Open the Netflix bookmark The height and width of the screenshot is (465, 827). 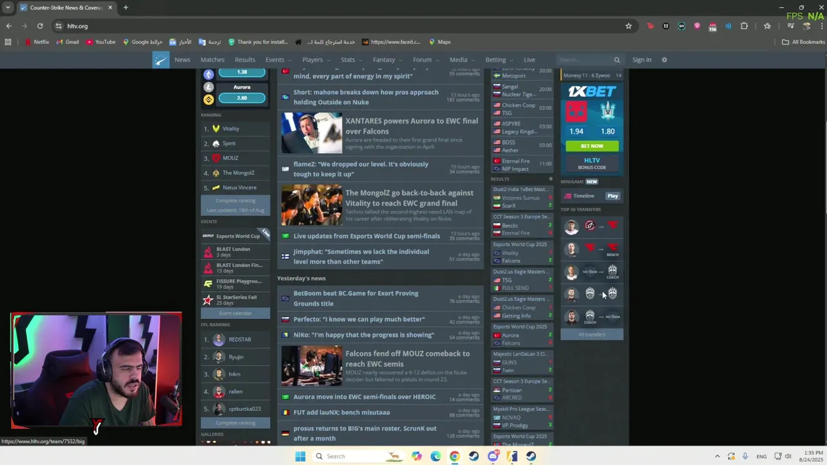(37, 42)
